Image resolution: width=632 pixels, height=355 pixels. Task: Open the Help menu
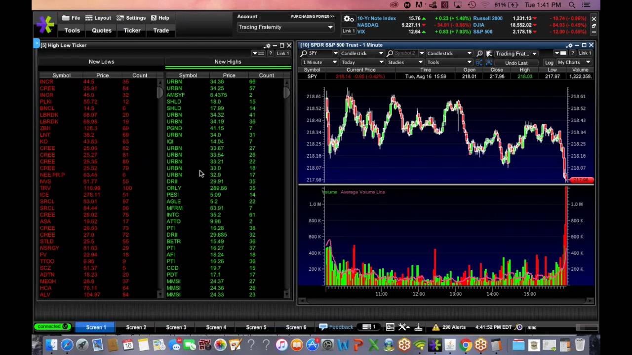tap(160, 18)
